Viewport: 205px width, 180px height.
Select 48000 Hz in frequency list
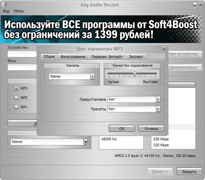click(109, 139)
